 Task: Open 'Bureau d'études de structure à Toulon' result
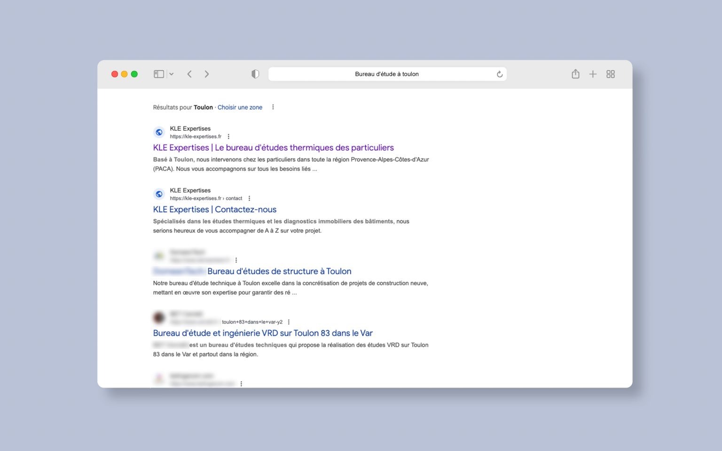(279, 272)
